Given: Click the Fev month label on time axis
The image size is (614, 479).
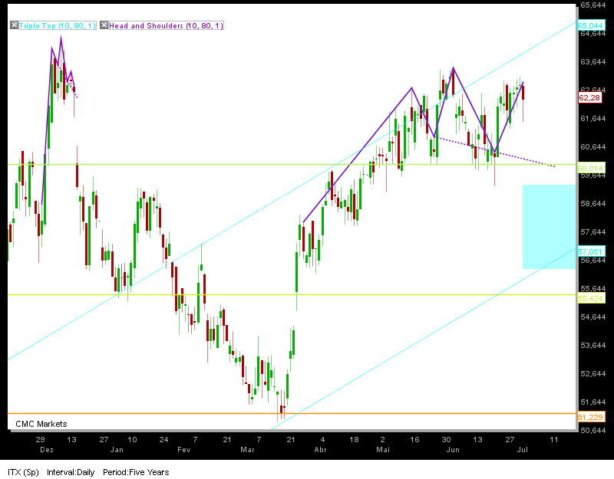Looking at the screenshot, I should (x=183, y=450).
